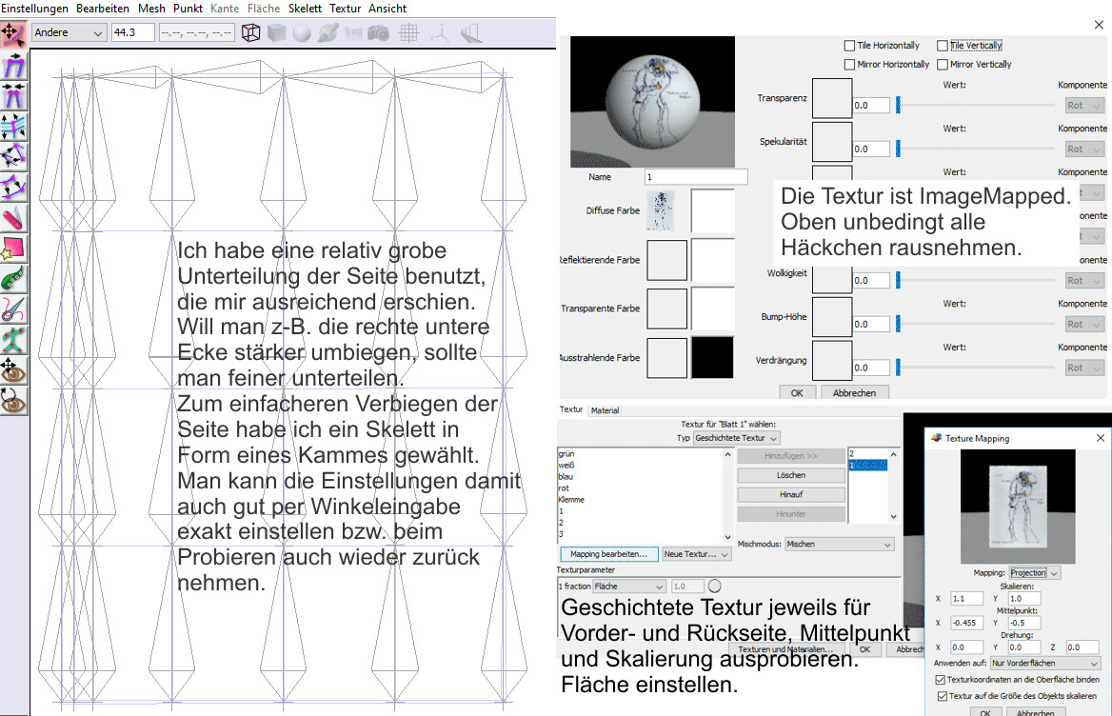Choose the textured display mode icon
This screenshot has height=716, width=1112.
coord(328,32)
